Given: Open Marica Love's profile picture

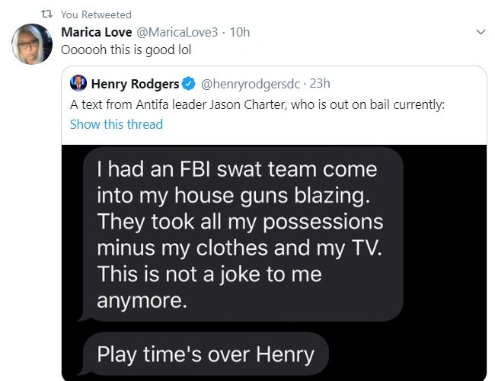Looking at the screenshot, I should (x=32, y=43).
